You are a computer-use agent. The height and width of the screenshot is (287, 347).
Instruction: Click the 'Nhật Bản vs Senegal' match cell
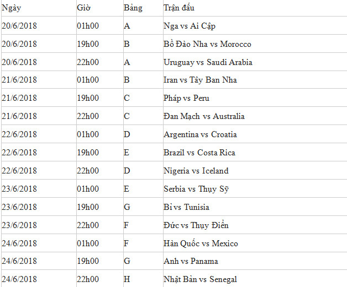click(200, 279)
